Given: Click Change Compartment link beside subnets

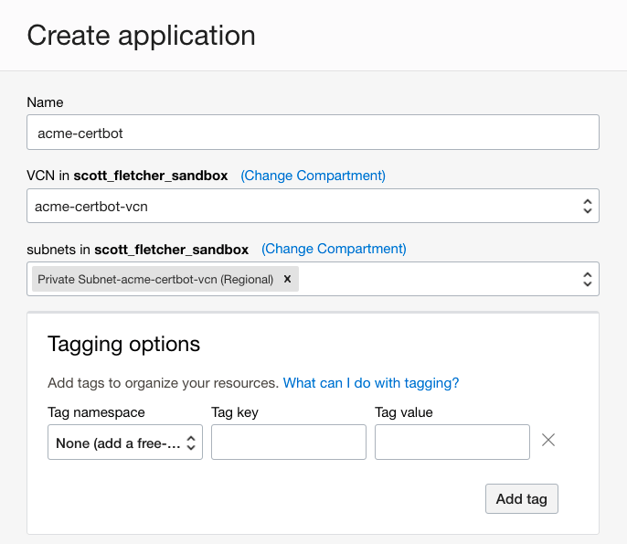Looking at the screenshot, I should (334, 249).
